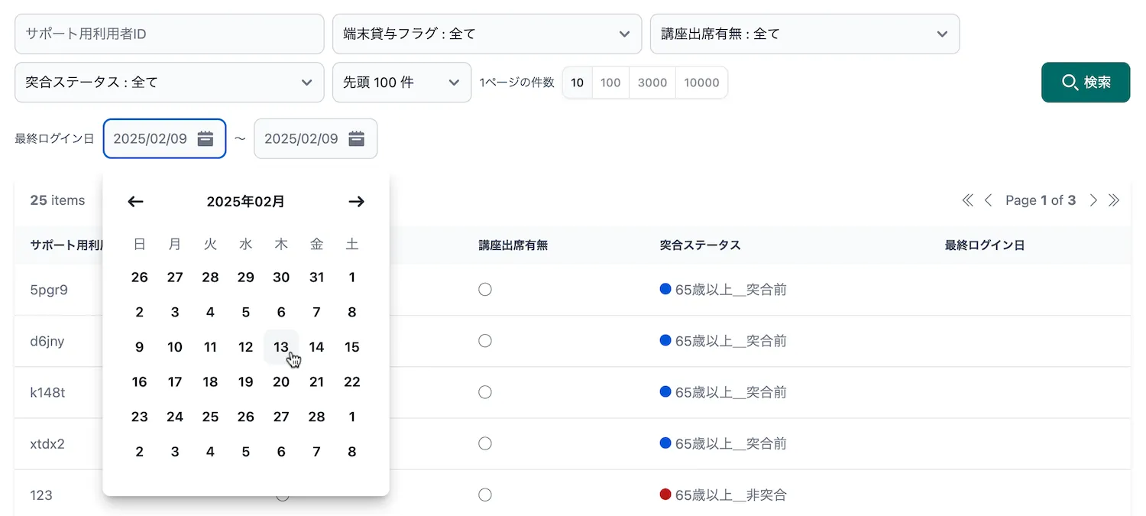Click the サポート用利用者ID input field
The width and height of the screenshot is (1146, 516).
[169, 34]
